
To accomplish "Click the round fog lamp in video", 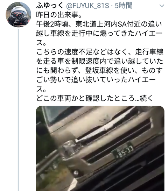I will click(x=76, y=172).
